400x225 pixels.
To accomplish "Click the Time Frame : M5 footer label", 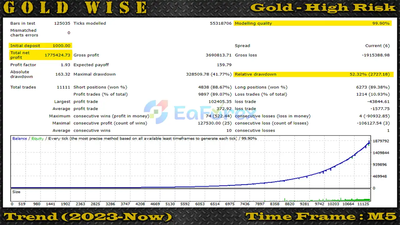I will click(x=321, y=217).
